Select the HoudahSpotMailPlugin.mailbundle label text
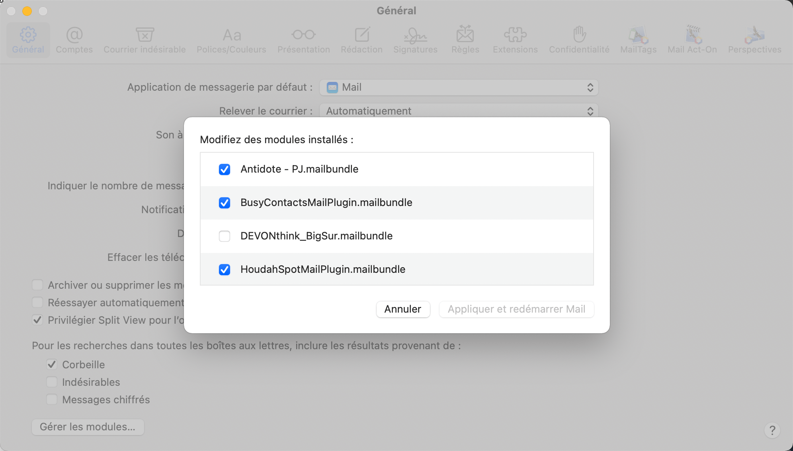Viewport: 793px width, 451px height. [x=323, y=270]
